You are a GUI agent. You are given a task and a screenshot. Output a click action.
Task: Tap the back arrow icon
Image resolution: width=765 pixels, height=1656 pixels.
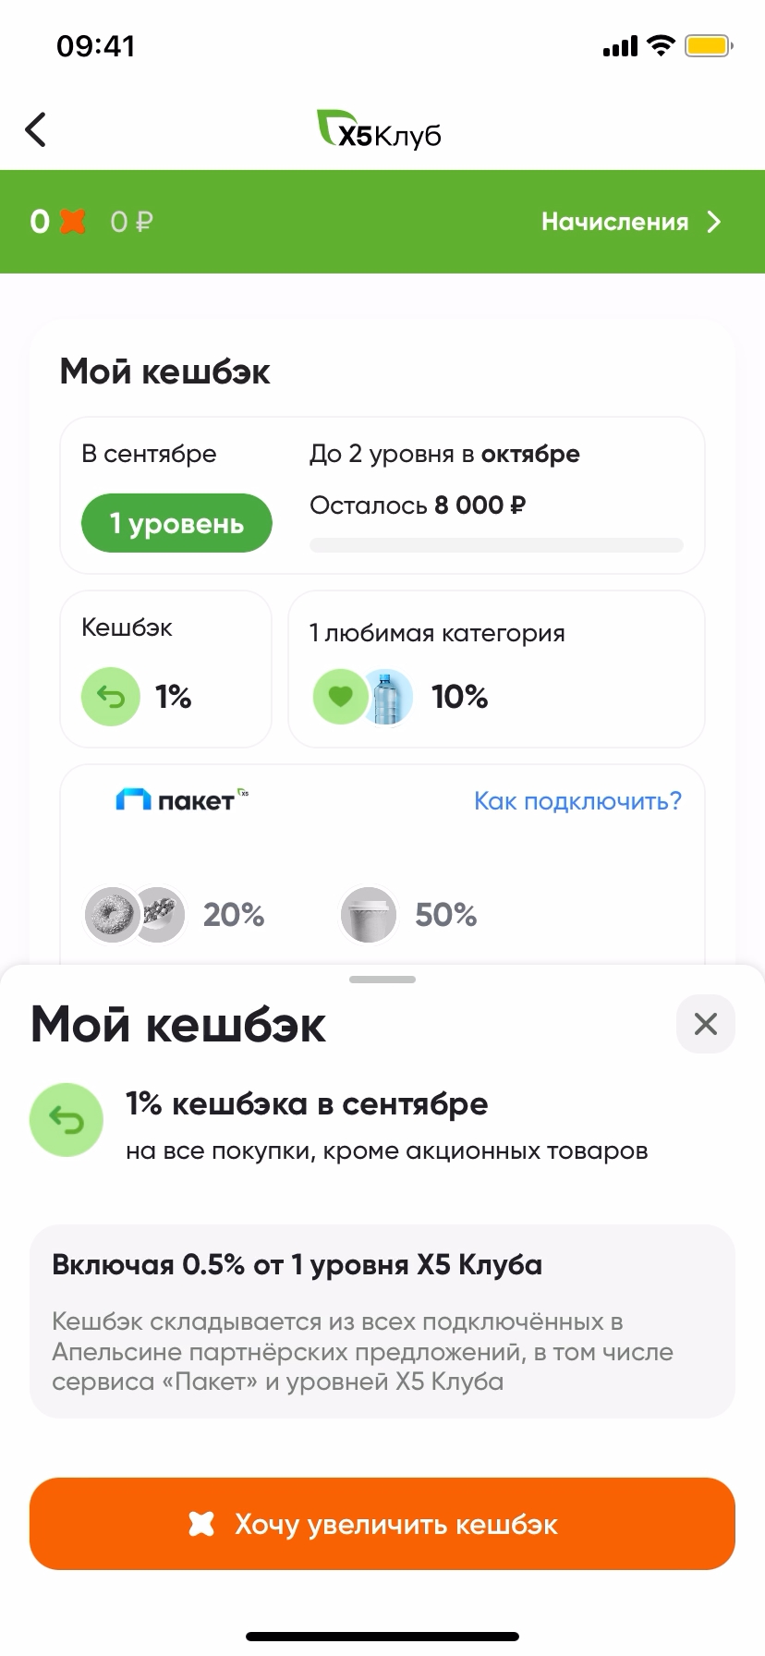36,130
